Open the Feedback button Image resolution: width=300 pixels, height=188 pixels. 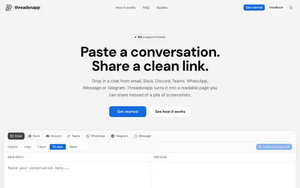pos(276,8)
